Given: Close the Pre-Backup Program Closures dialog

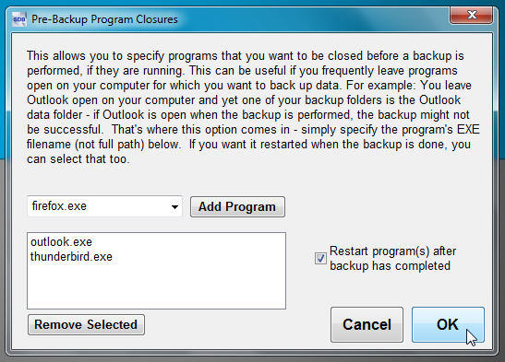Looking at the screenshot, I should click(x=471, y=15).
